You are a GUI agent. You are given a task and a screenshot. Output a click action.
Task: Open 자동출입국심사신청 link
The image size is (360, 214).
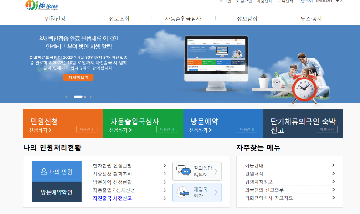113,190
